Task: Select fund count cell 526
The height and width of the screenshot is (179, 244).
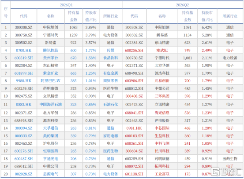Action: point(188,113)
